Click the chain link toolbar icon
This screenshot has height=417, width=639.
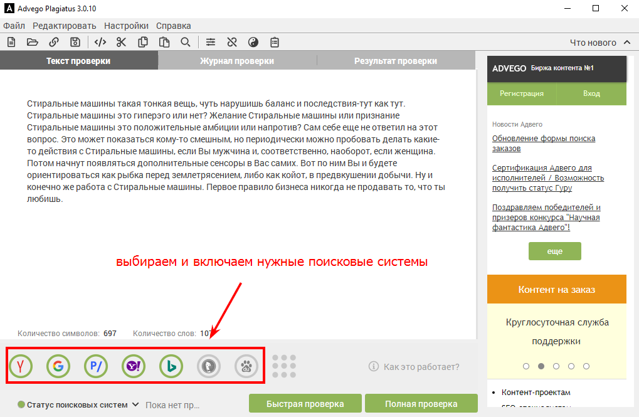click(54, 42)
